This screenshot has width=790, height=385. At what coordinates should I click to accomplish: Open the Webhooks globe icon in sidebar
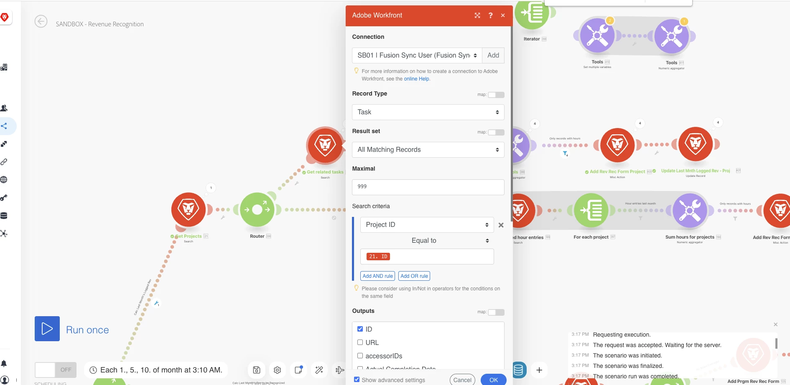pyautogui.click(x=4, y=180)
